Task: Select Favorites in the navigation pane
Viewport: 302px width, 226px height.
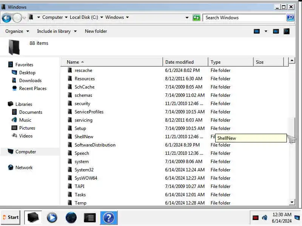Action: point(24,65)
